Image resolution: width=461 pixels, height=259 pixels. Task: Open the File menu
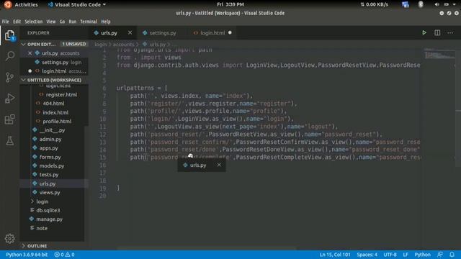point(5,22)
